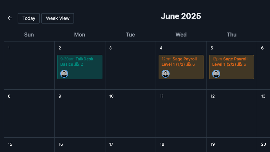Select the June 1 day cell
The height and width of the screenshot is (152, 270).
[x=29, y=66]
